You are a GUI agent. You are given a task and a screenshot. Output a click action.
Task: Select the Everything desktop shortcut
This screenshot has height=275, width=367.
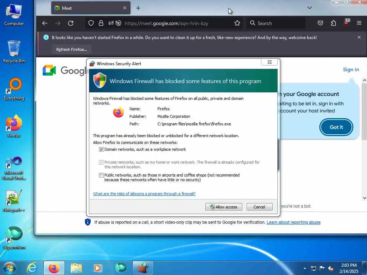click(14, 89)
